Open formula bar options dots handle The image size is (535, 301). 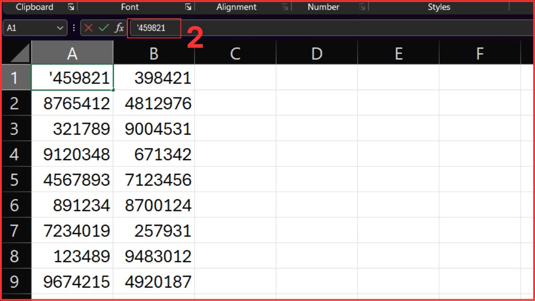coord(74,28)
